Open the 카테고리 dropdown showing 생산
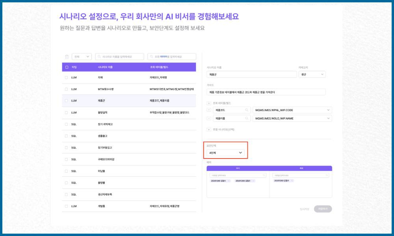394x236 pixels. [312, 74]
